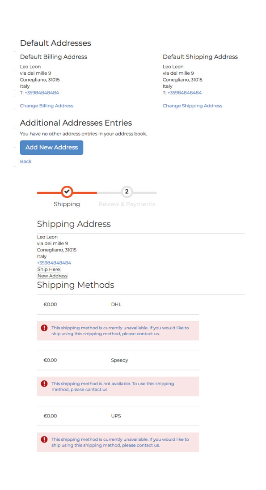The height and width of the screenshot is (490, 266).
Task: Click the Shipping step label
Action: pyautogui.click(x=67, y=204)
